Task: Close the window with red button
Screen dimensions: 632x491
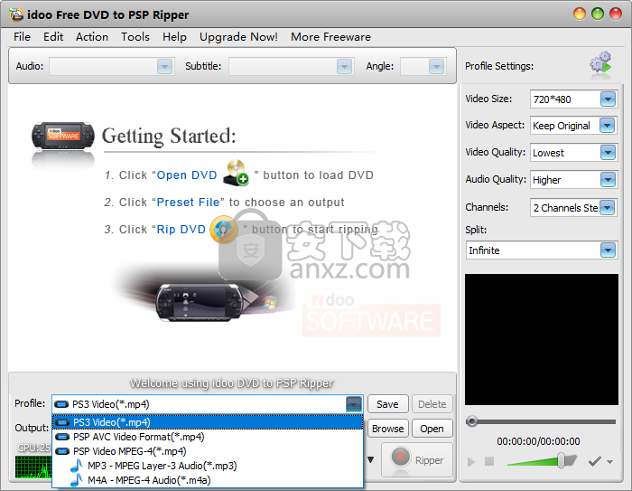Action: point(616,14)
